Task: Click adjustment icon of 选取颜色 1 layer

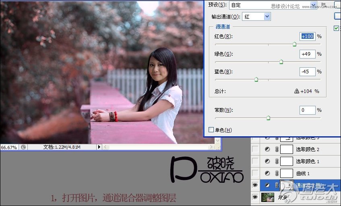Action: click(x=267, y=161)
